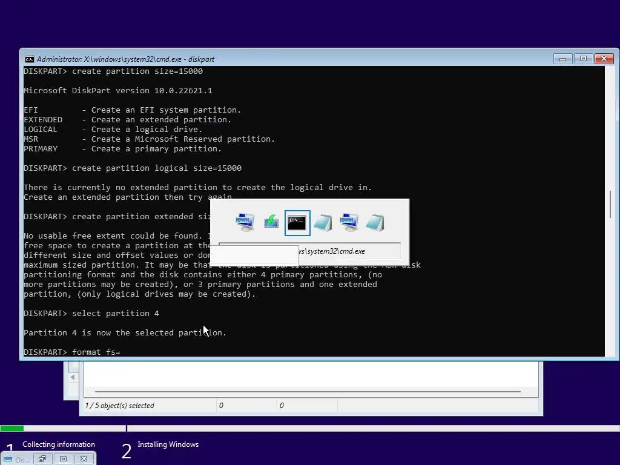This screenshot has width=620, height=465.
Task: Maximize the diskpart command prompt window
Action: click(583, 59)
